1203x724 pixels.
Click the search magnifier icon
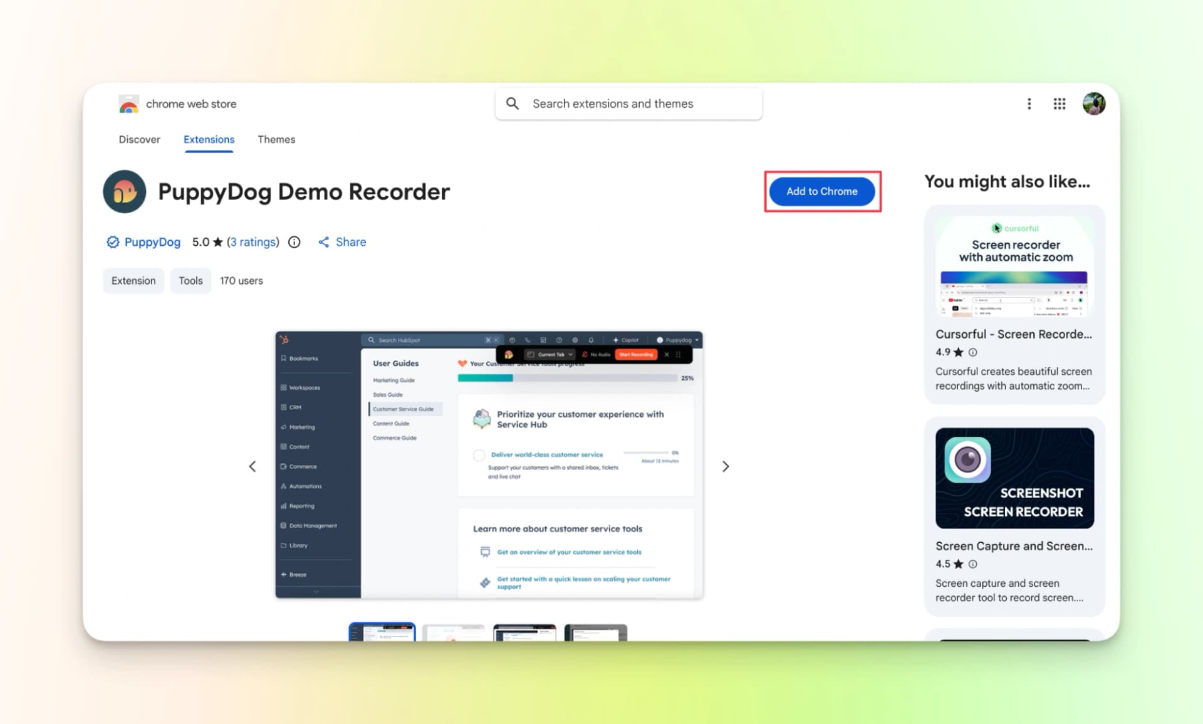point(513,103)
